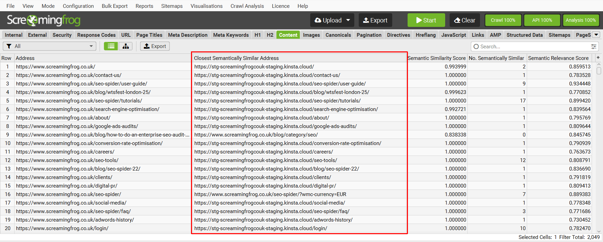Open the Visualisations menu

point(206,6)
